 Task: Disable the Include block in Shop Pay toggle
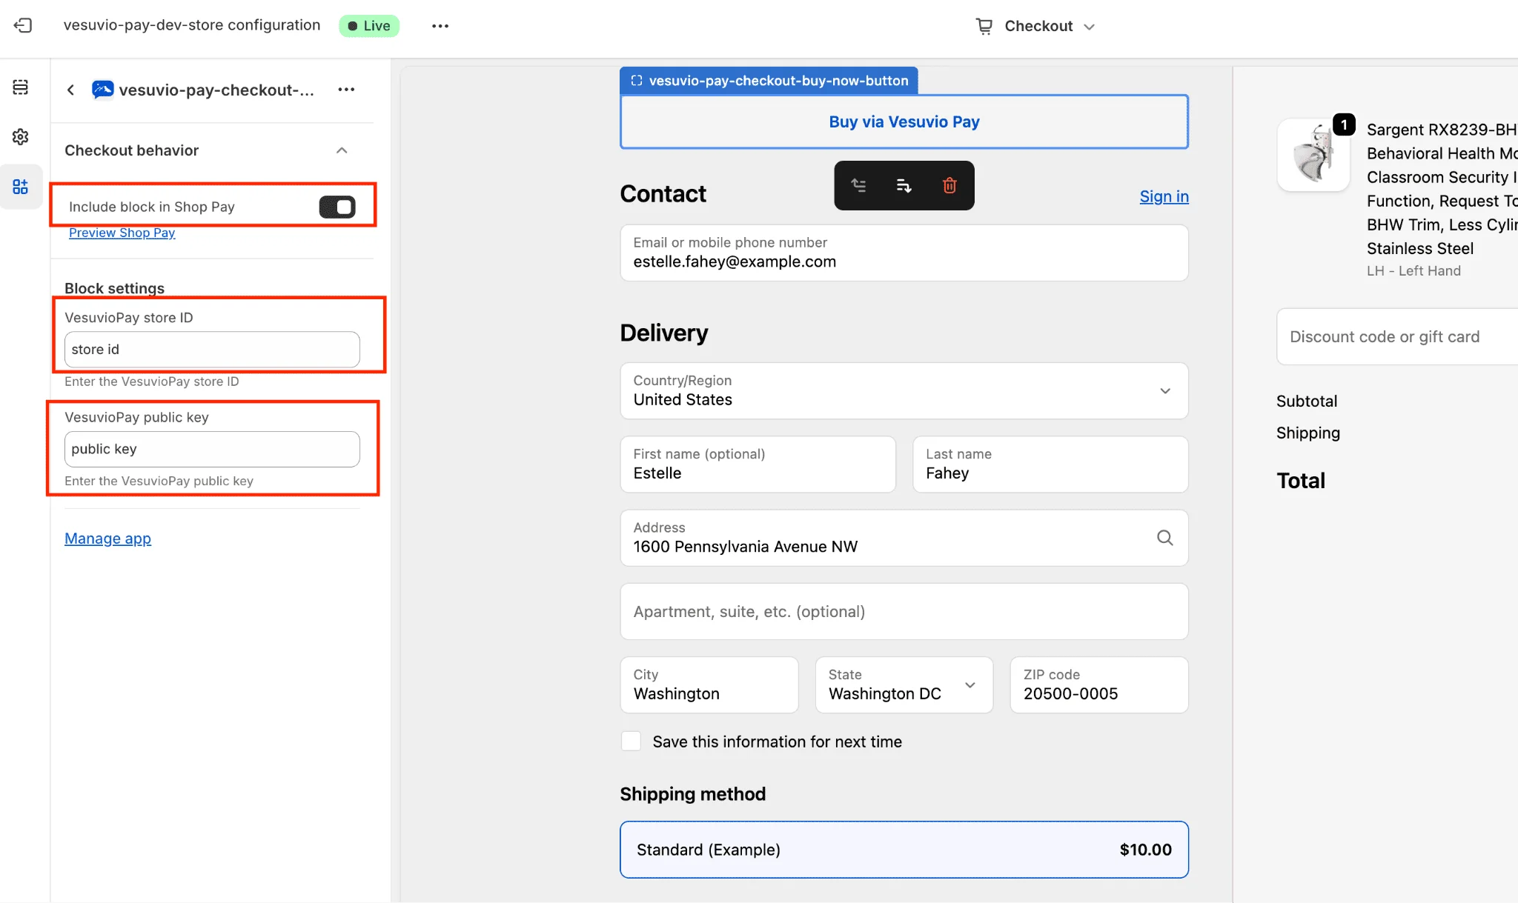tap(338, 207)
